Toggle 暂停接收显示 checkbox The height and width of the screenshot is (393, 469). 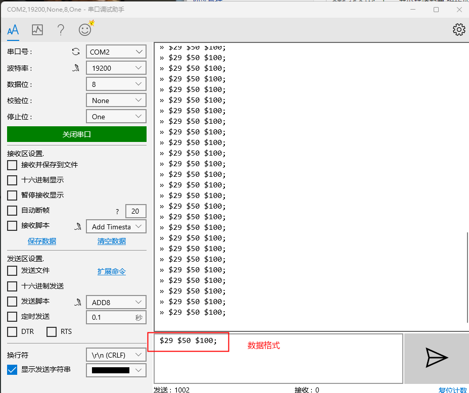[12, 195]
